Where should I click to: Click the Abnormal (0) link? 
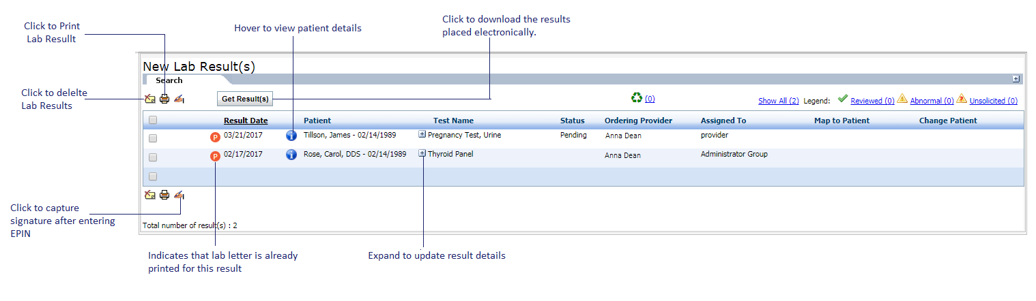click(x=932, y=101)
